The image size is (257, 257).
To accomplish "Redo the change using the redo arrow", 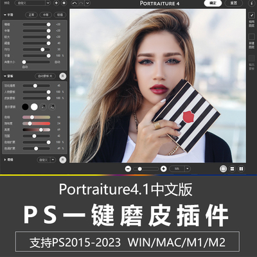I will coord(81,3).
